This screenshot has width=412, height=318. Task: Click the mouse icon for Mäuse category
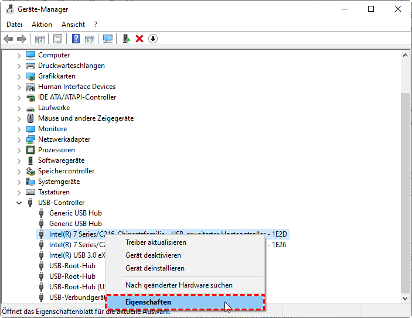30,118
